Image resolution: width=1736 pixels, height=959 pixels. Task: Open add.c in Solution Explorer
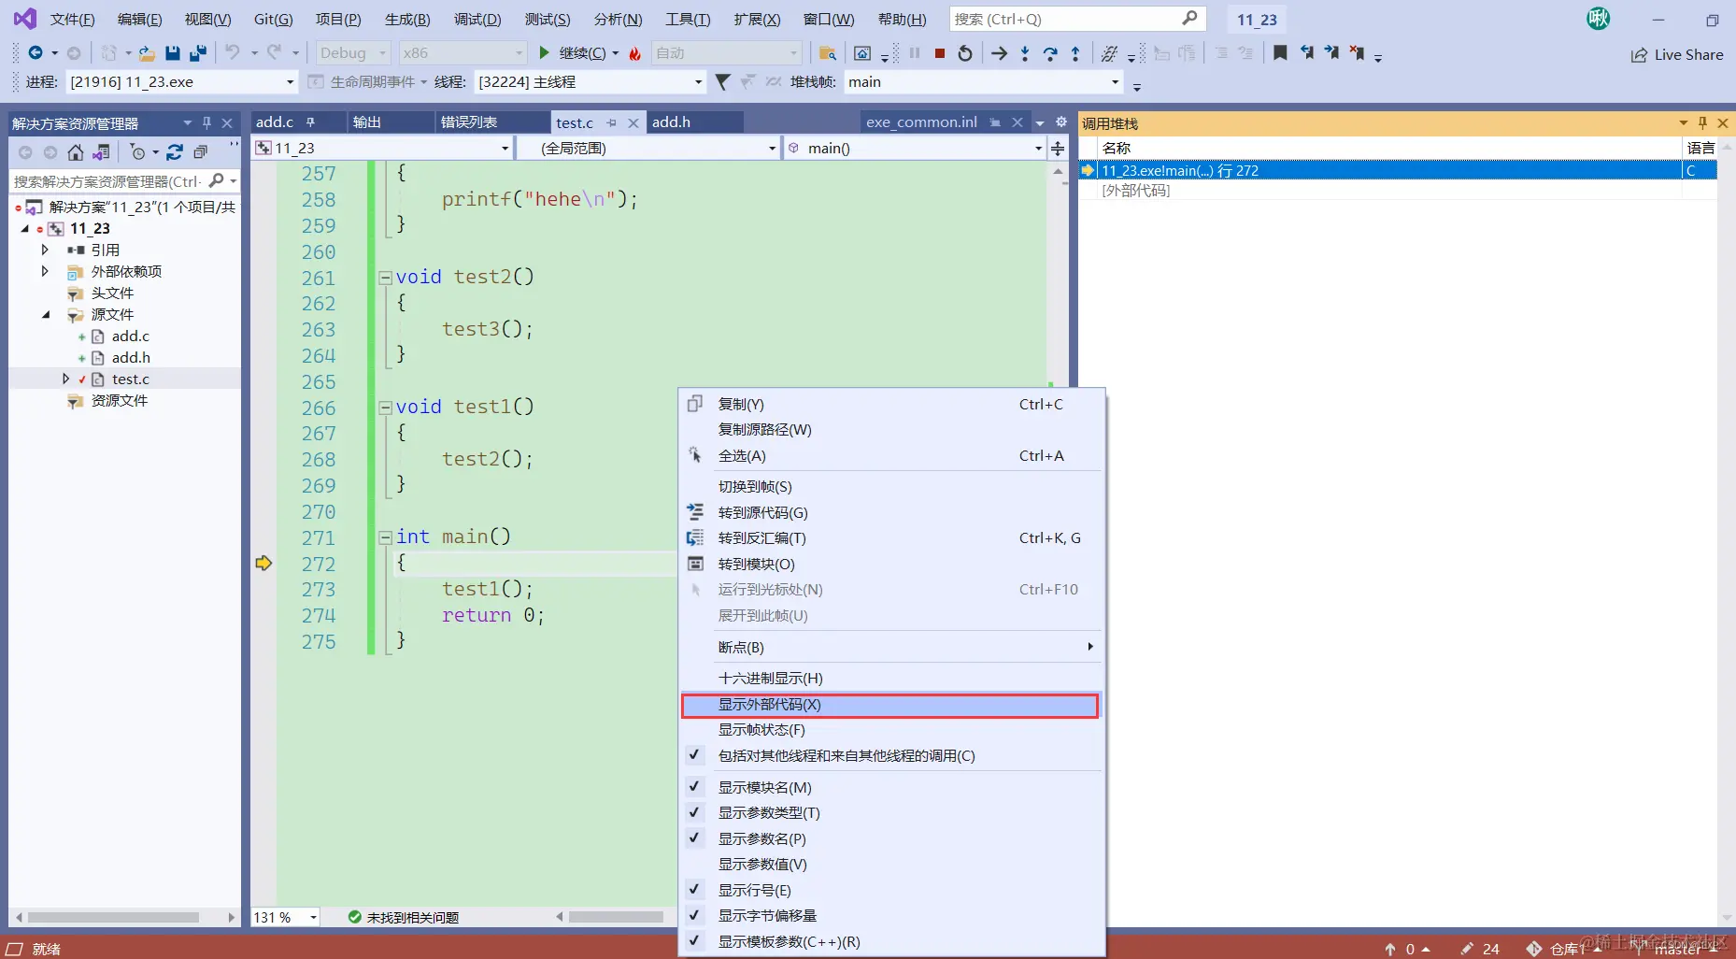(131, 336)
